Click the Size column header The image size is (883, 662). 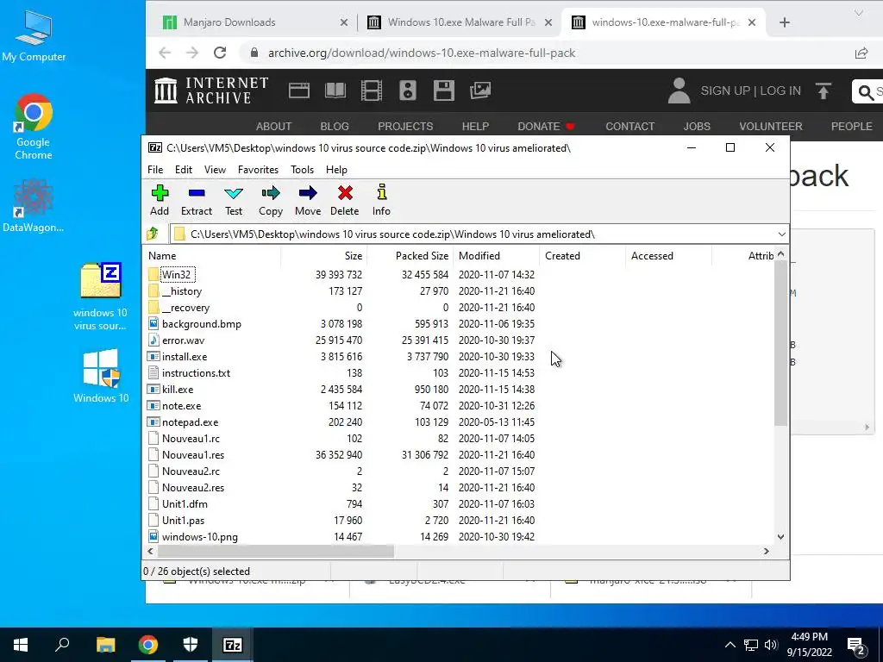coord(324,255)
